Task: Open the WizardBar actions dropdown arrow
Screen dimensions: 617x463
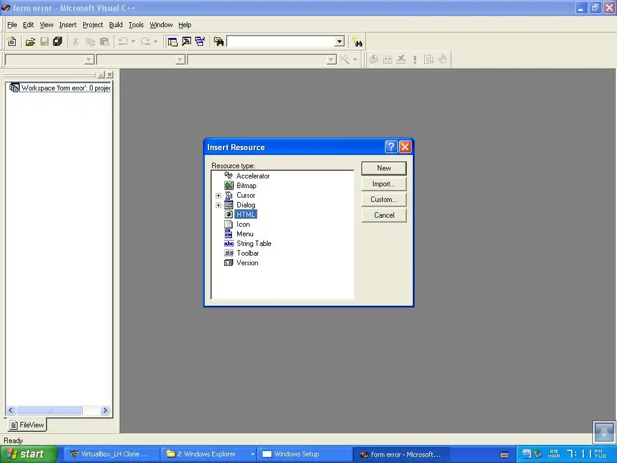Action: point(355,60)
